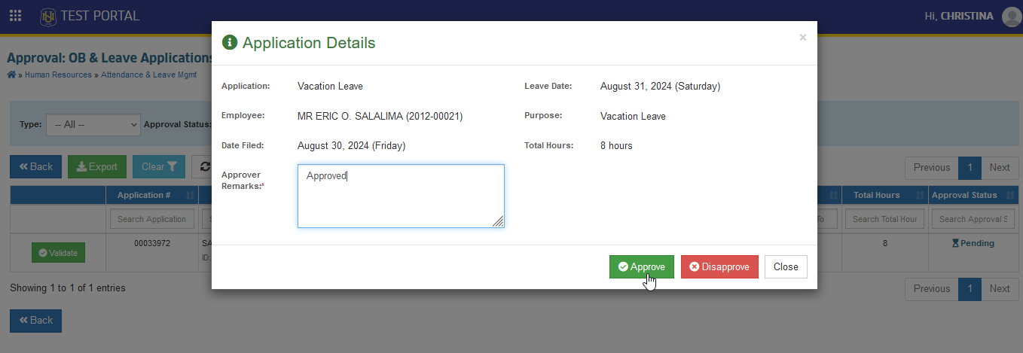
Task: Click the Clear filter button
Action: [159, 167]
